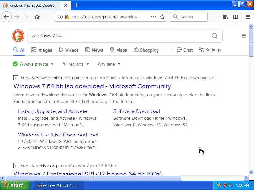This screenshot has height=190, width=254.
Task: Open Install, Upgrade, and Activate sublink
Action: tap(53, 111)
